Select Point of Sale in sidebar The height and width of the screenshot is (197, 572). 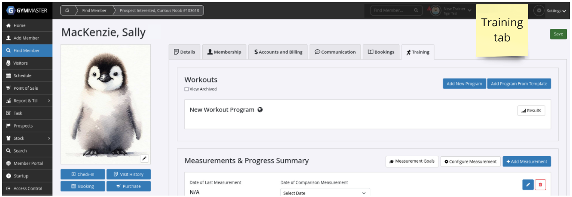click(x=26, y=88)
